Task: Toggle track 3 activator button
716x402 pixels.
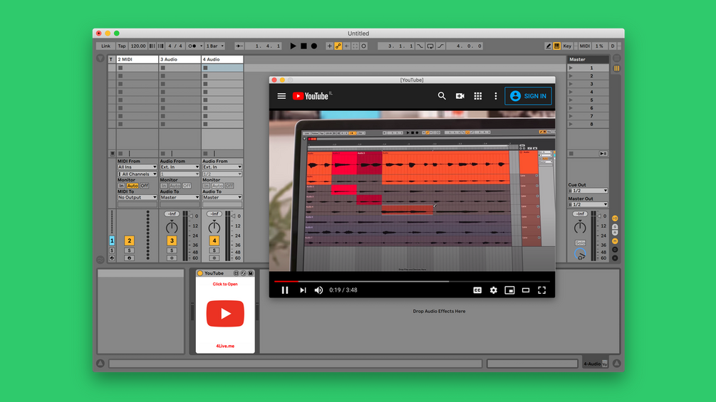Action: point(172,240)
